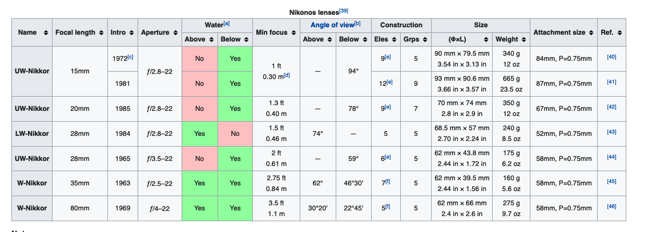Image resolution: width=656 pixels, height=232 pixels.
Task: Click the 1981 intro year cell
Action: [x=123, y=84]
